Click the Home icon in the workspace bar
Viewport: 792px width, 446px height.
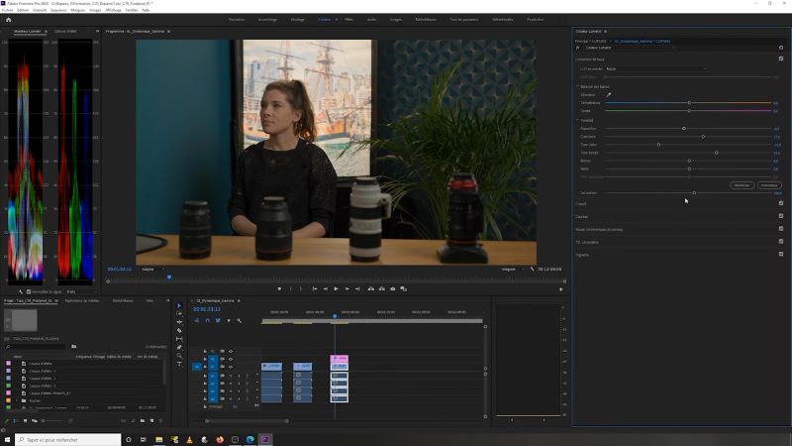tap(9, 19)
